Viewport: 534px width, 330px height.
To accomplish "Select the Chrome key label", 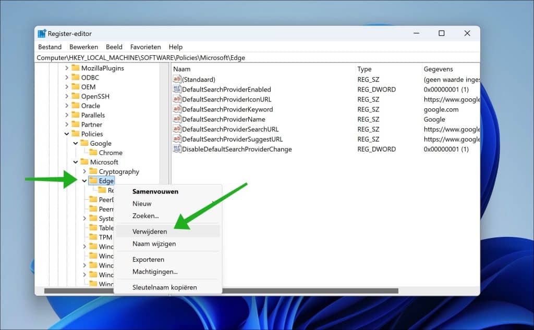I will [x=111, y=153].
